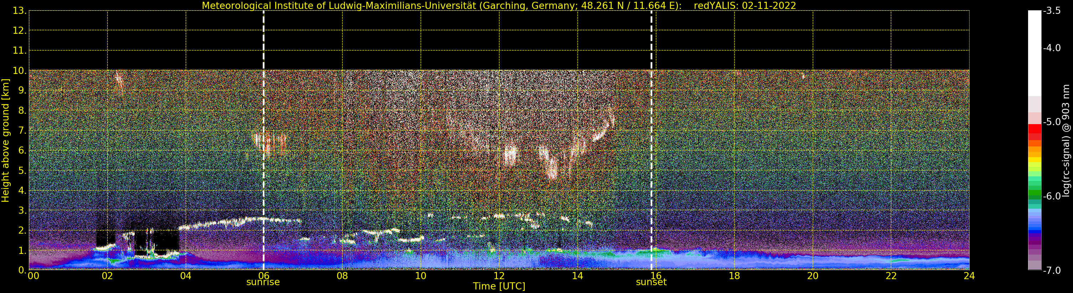Image resolution: width=1073 pixels, height=293 pixels.
Task: Pick the white top section of the colorbar
Action: (x=1035, y=53)
